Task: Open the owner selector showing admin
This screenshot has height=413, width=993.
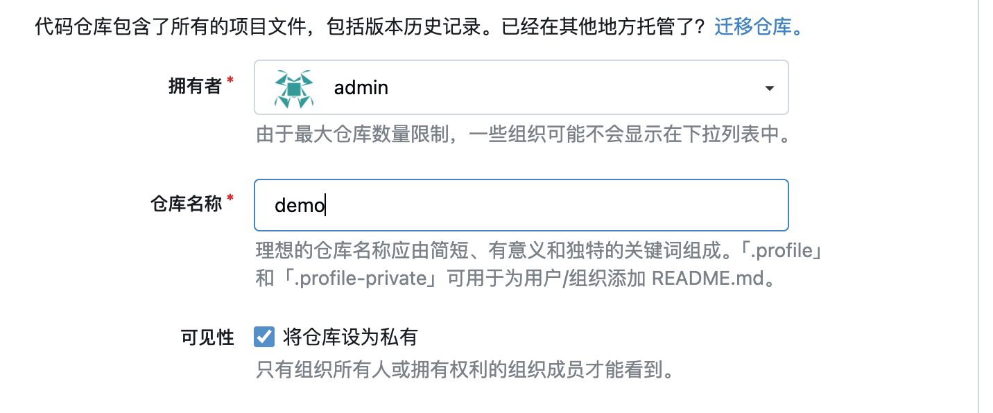Action: 521,88
